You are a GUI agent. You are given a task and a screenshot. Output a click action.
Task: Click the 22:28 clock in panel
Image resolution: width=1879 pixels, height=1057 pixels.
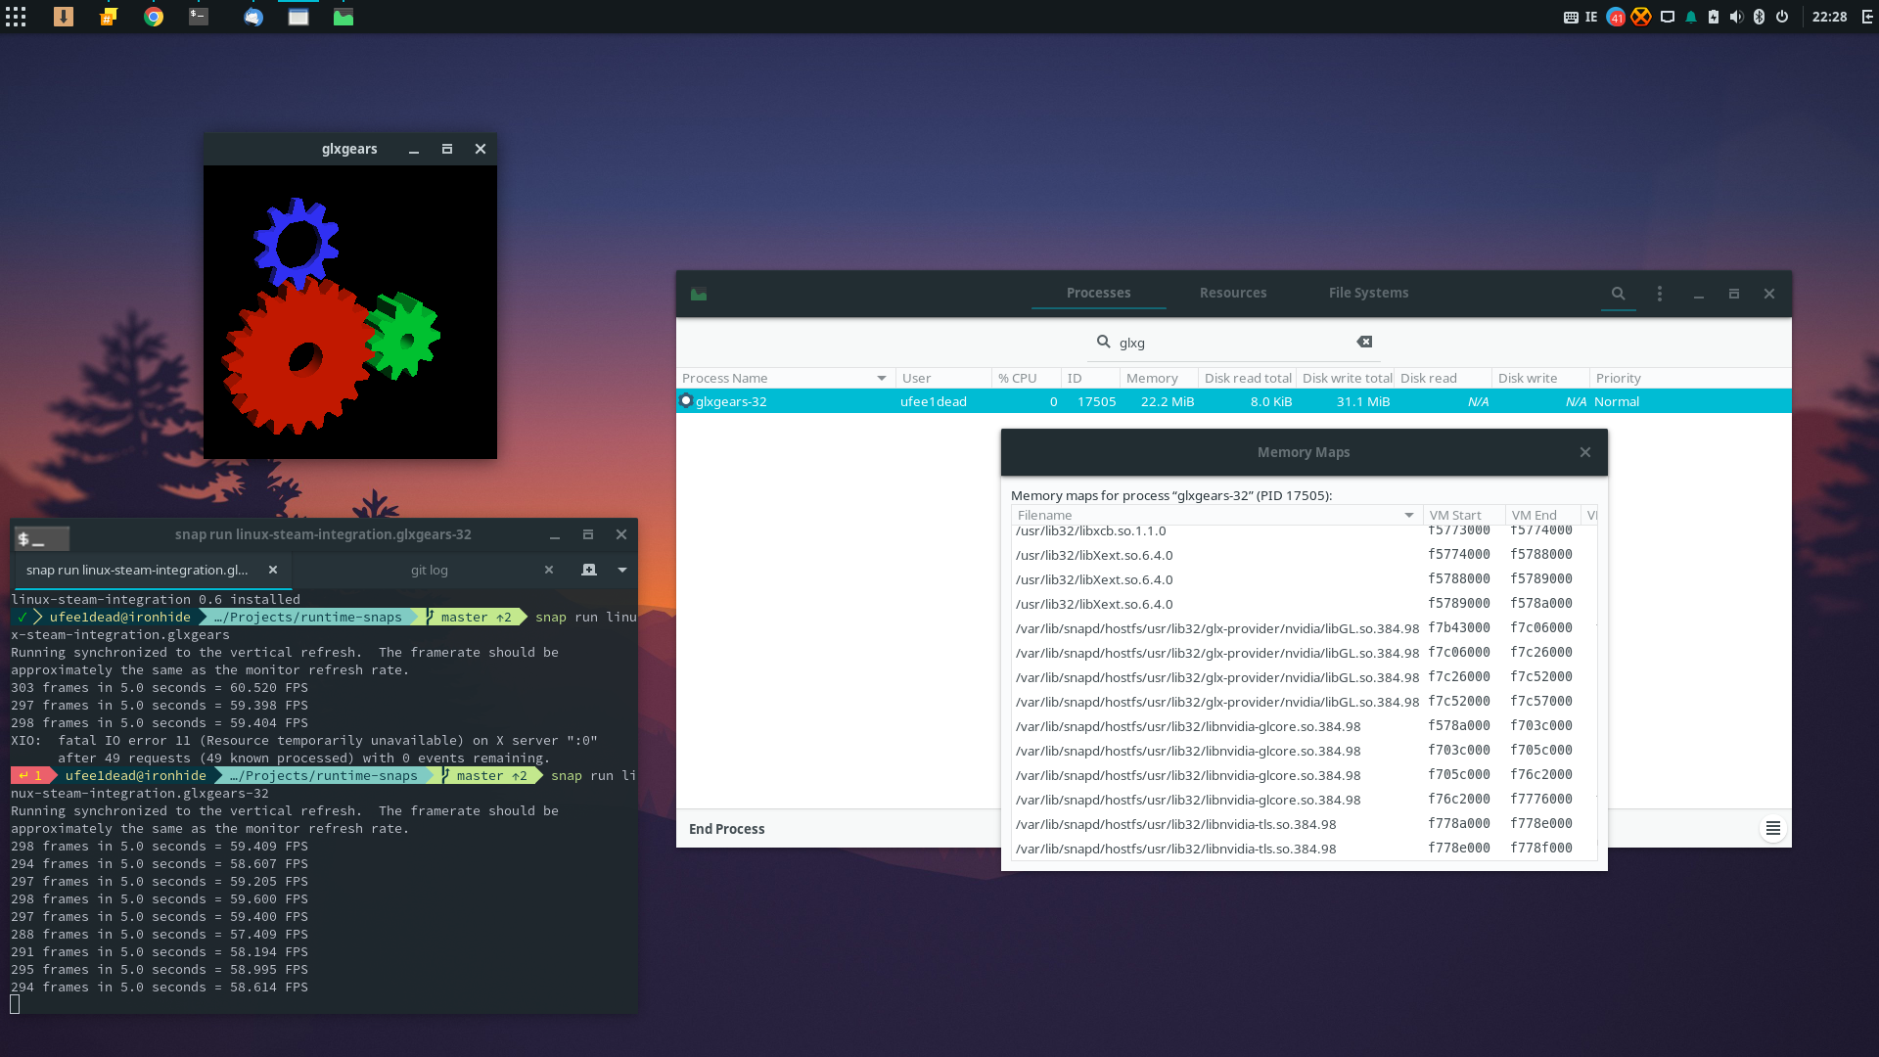pyautogui.click(x=1829, y=17)
